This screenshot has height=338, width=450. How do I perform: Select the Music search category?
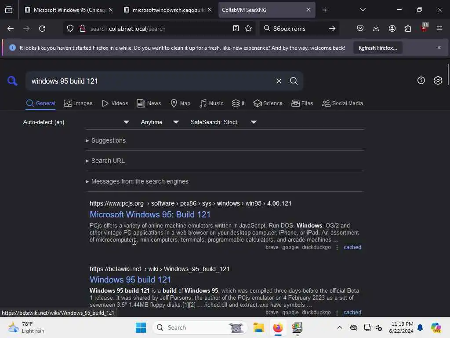click(211, 103)
